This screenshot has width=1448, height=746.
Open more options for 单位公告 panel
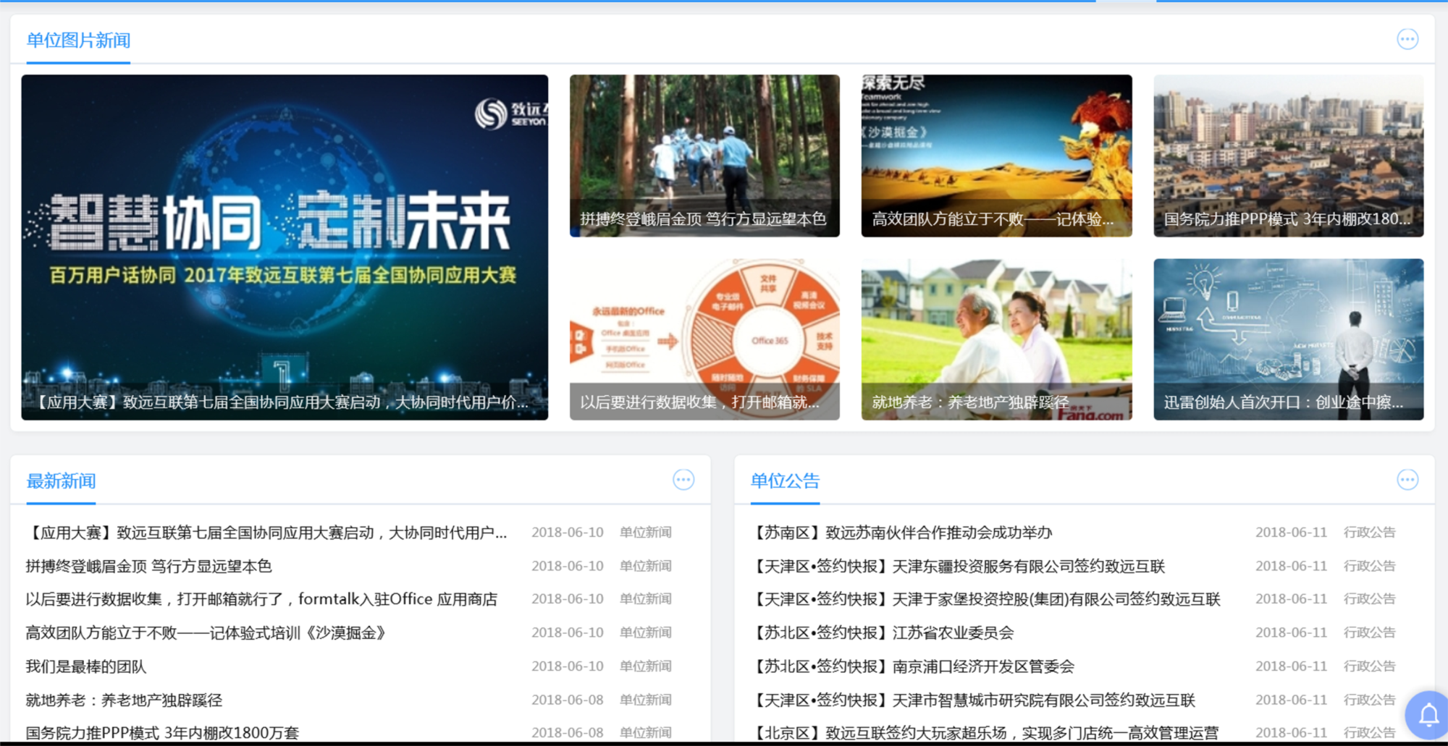[x=1407, y=480]
